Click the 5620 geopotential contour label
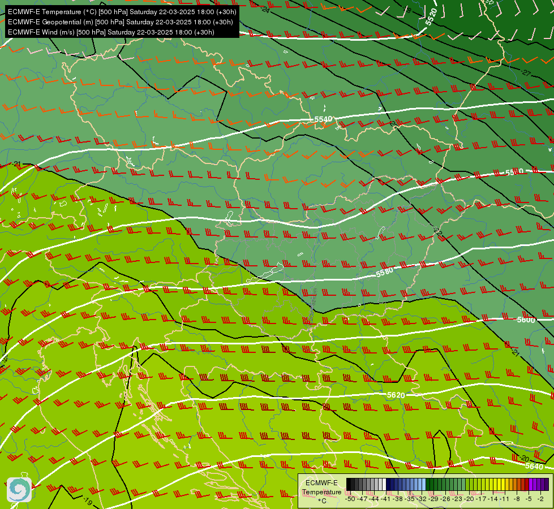The image size is (554, 509). click(x=396, y=395)
